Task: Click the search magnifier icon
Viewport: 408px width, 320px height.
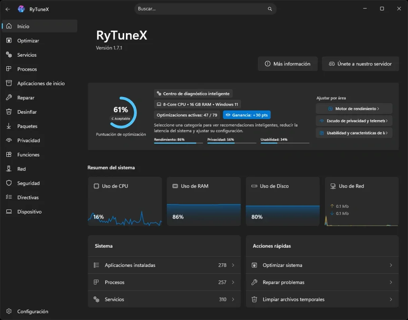Action: click(x=270, y=9)
